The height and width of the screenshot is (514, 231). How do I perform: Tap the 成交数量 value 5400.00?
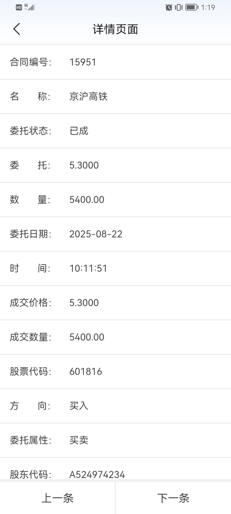click(87, 337)
